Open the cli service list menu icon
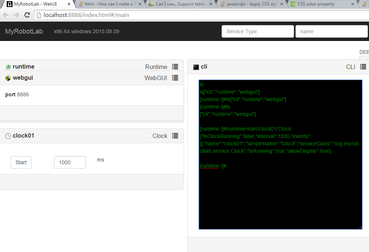 363,67
